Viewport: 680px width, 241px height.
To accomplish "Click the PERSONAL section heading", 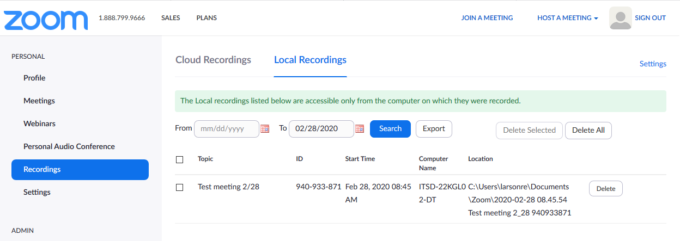I will pos(28,57).
